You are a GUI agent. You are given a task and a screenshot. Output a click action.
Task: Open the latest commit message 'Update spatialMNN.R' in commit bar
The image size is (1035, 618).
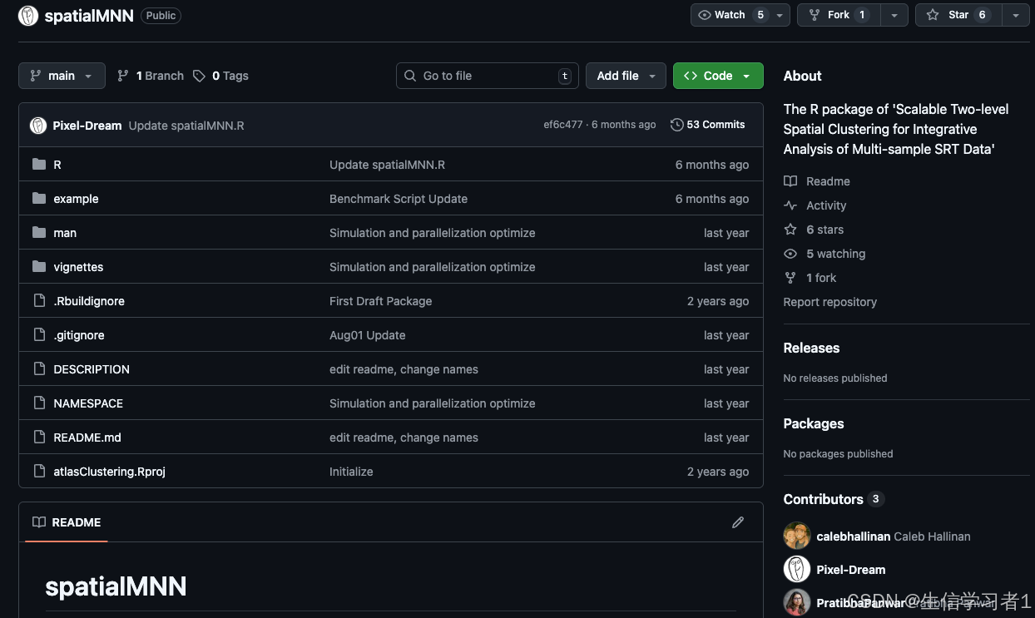coord(186,126)
